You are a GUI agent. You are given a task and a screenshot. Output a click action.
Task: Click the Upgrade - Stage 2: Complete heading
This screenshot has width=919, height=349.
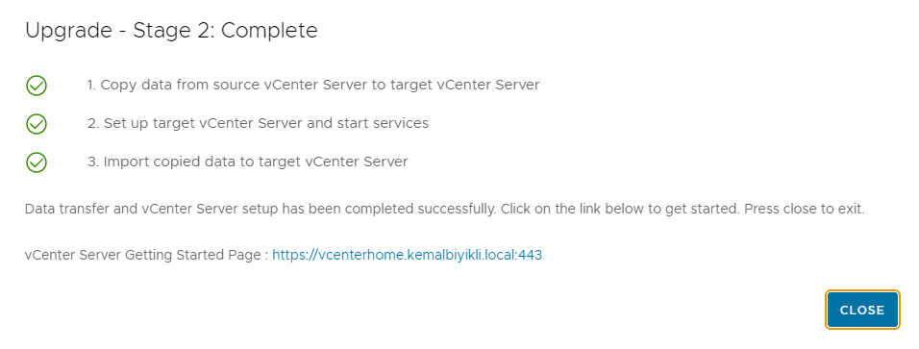point(171,31)
